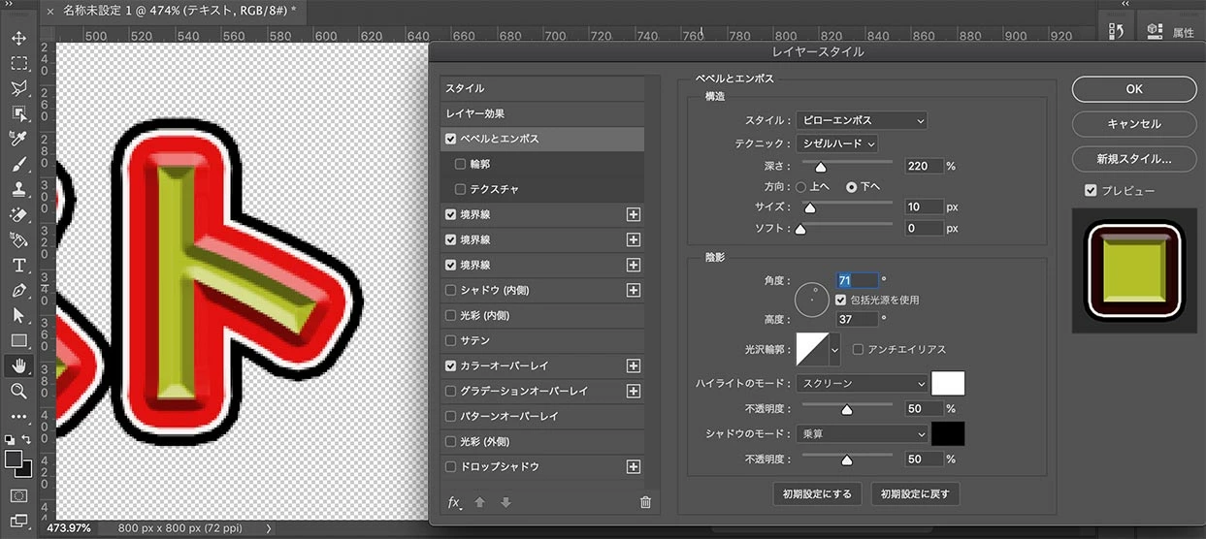Select the Path Selection tool
The height and width of the screenshot is (539, 1206).
(x=18, y=315)
